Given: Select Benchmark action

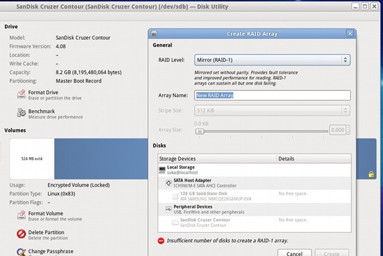Looking at the screenshot, I should [50, 114].
